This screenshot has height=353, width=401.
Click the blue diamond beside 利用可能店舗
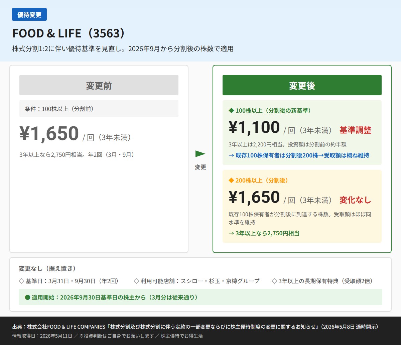(x=136, y=281)
